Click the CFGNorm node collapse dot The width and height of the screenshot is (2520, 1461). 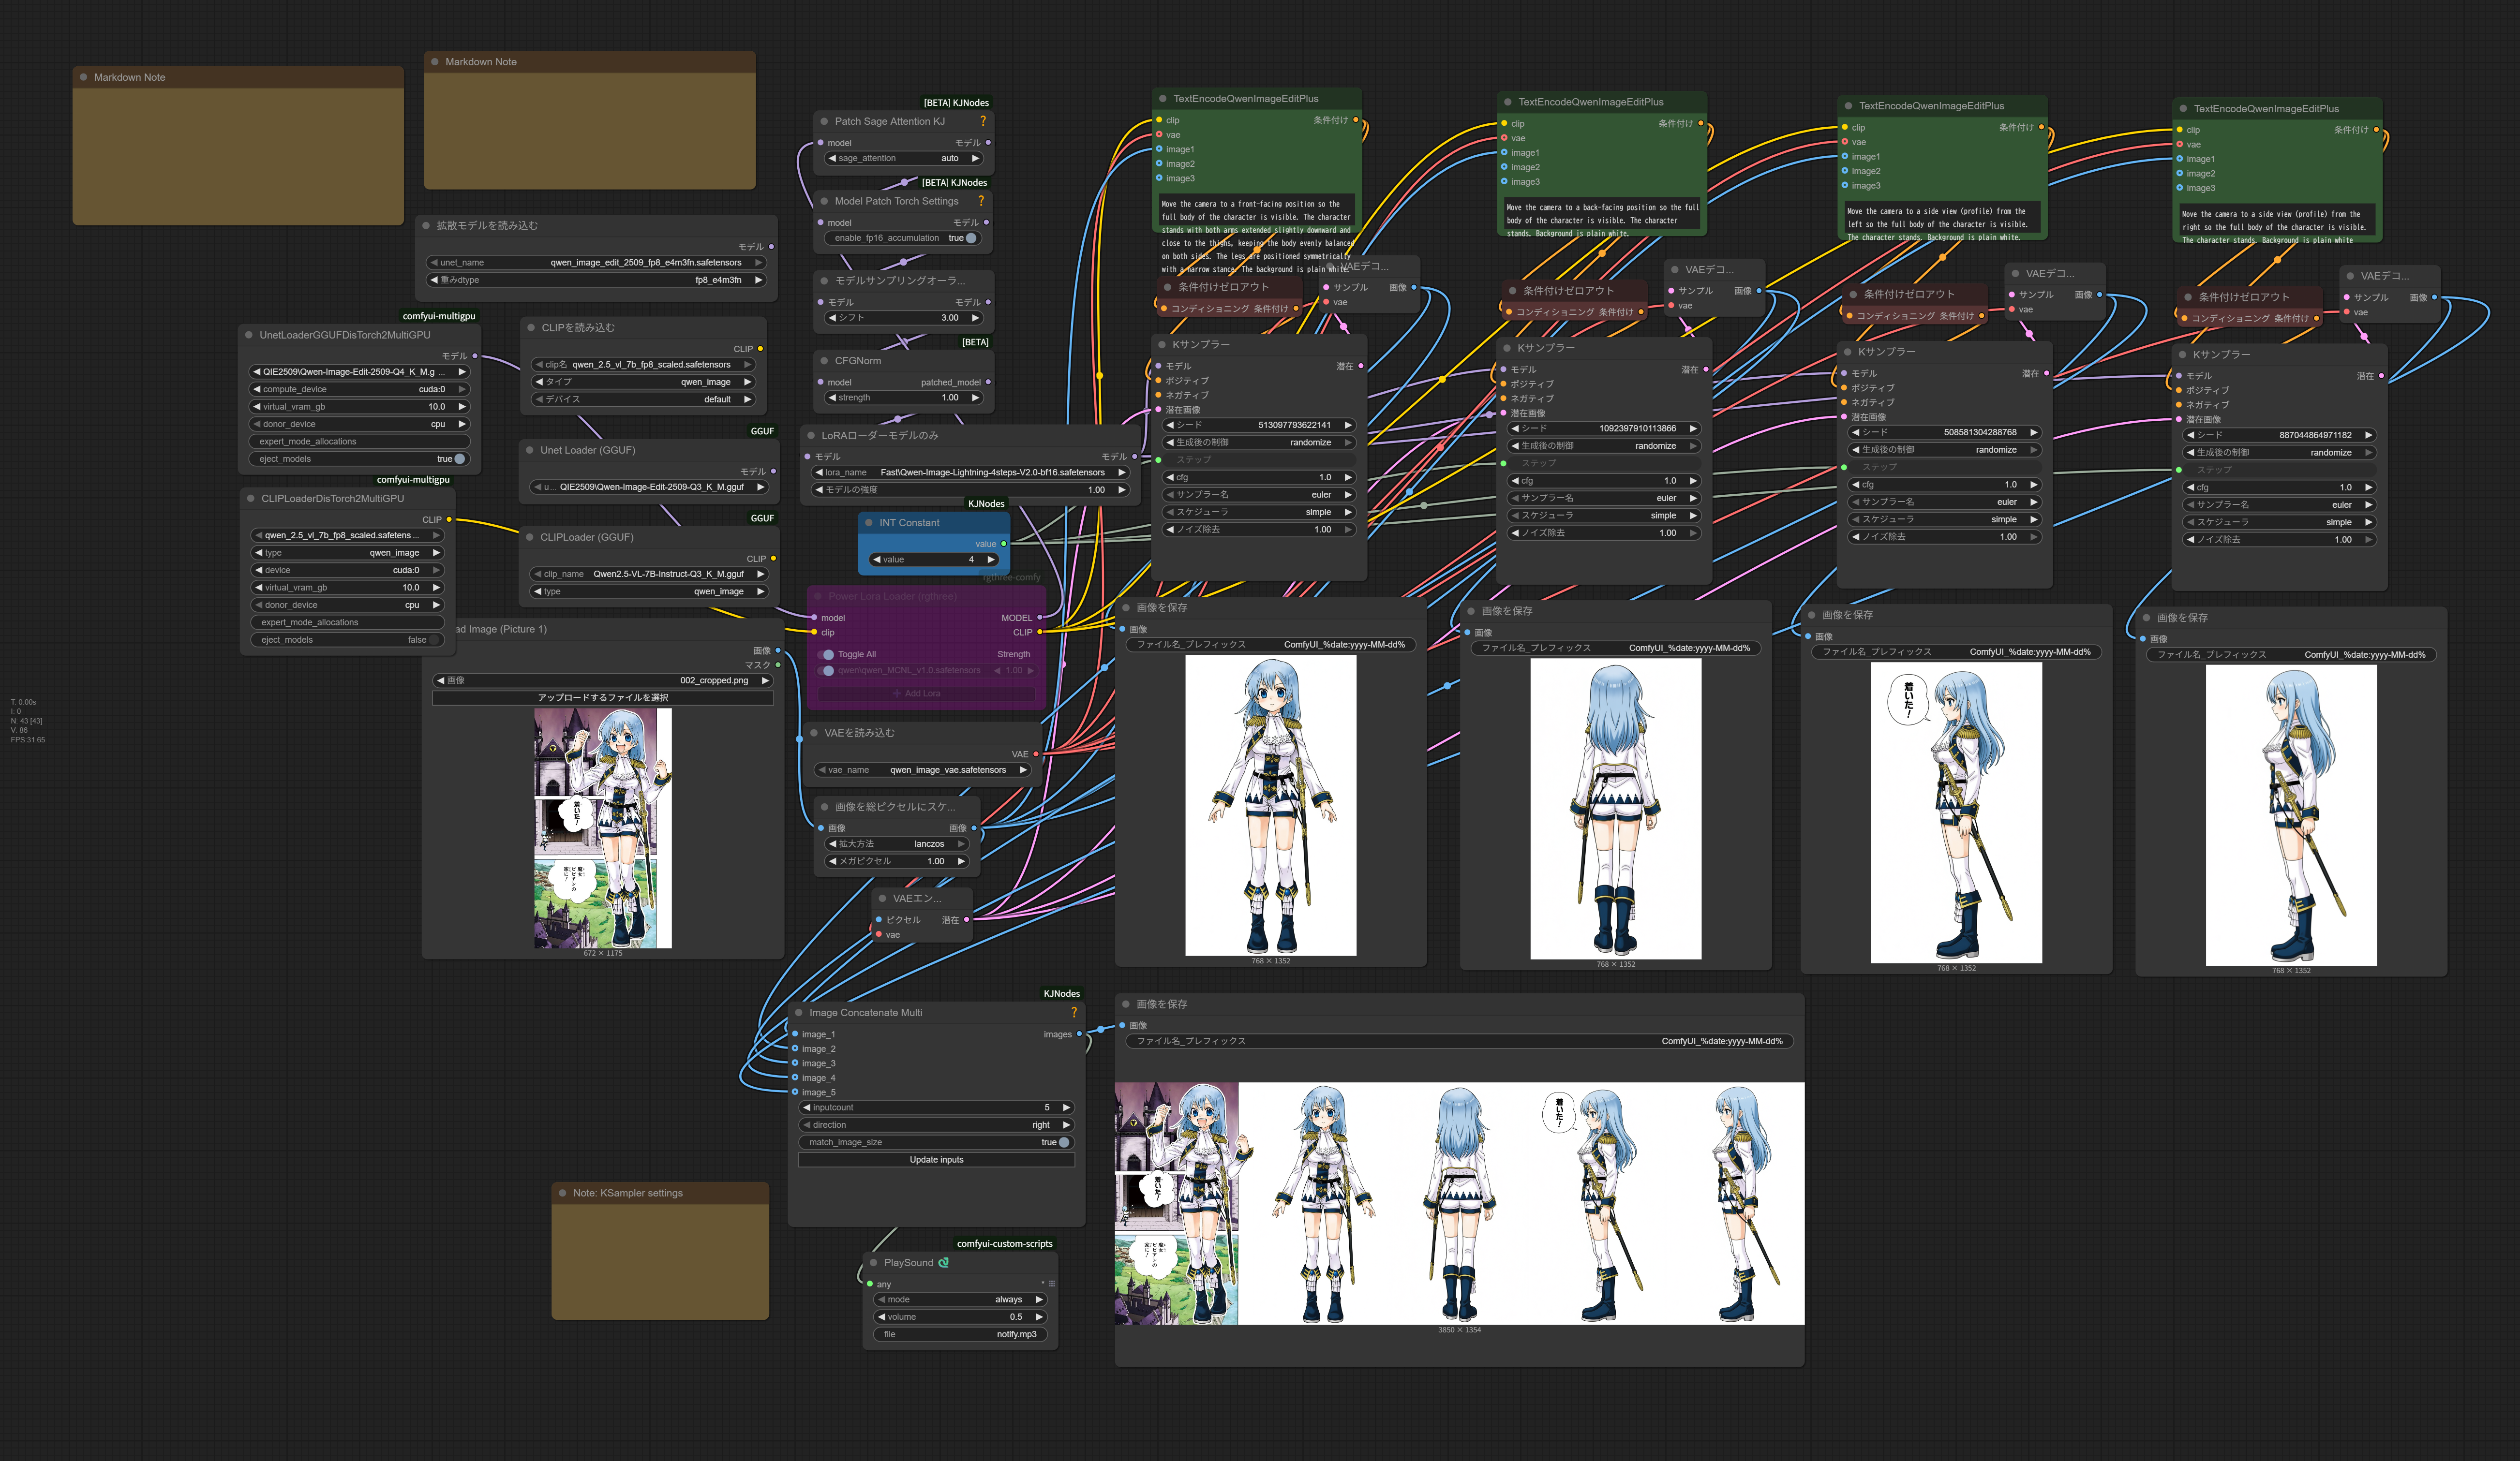(x=824, y=361)
